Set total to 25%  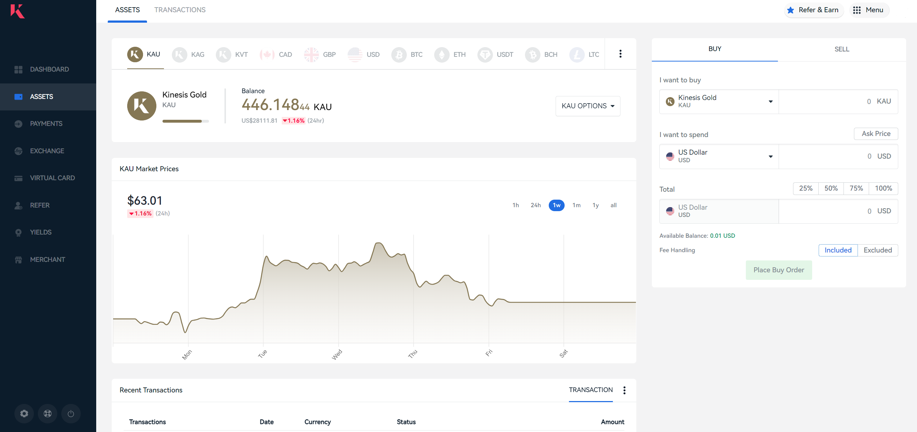(806, 188)
